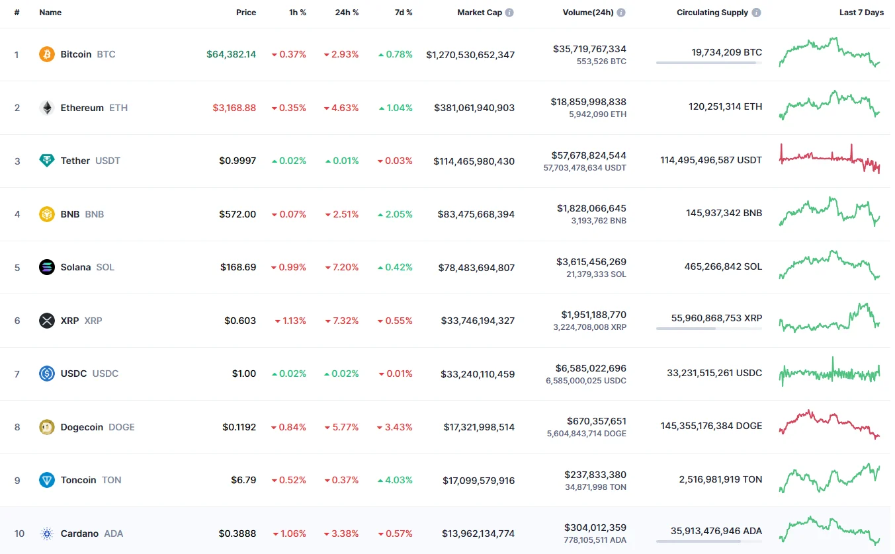Click info icon beside Circulating Supply

[756, 13]
